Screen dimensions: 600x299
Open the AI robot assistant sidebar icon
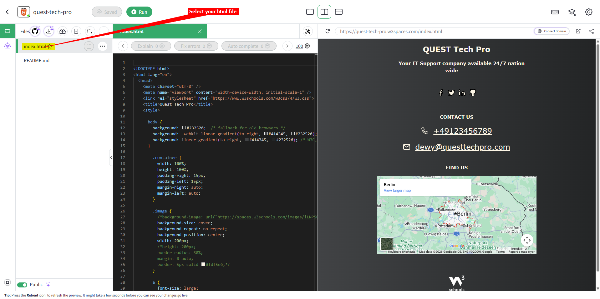[x=8, y=46]
